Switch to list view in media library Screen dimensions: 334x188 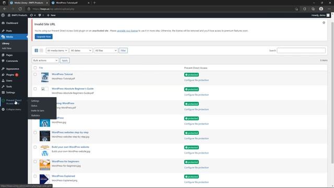tap(37, 51)
